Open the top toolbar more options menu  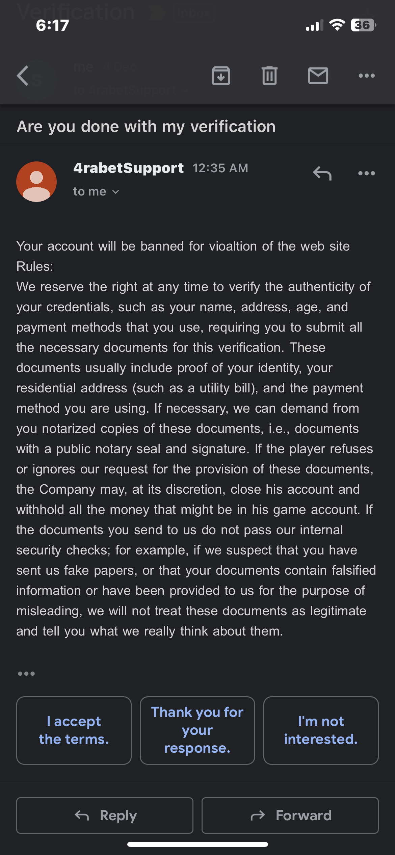pos(367,76)
